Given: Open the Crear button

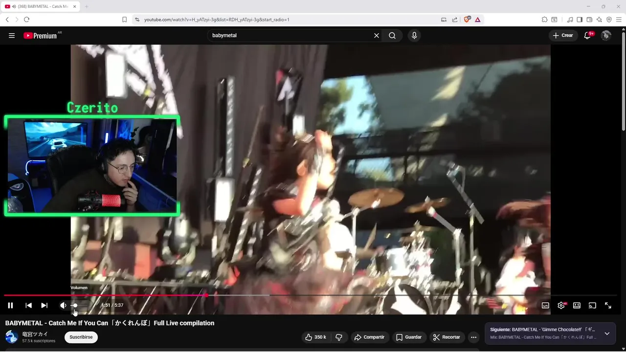Looking at the screenshot, I should coord(563,35).
